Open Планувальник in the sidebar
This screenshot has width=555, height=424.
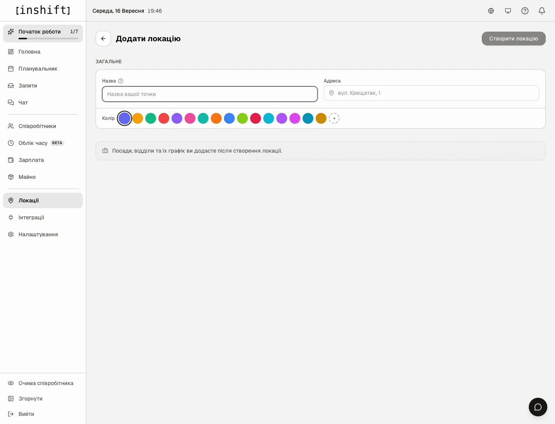tap(43, 69)
